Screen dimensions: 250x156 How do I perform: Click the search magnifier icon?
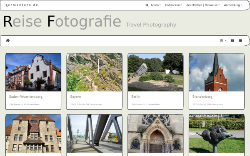click(x=147, y=5)
